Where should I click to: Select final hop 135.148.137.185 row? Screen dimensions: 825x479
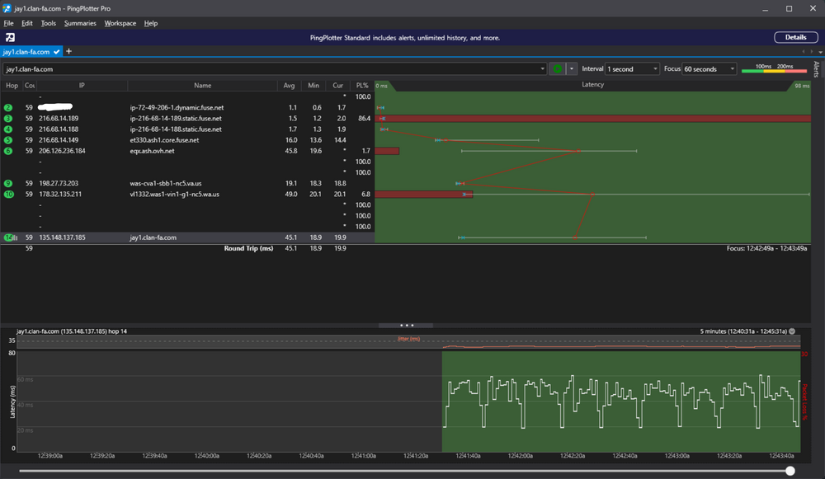[x=187, y=237]
